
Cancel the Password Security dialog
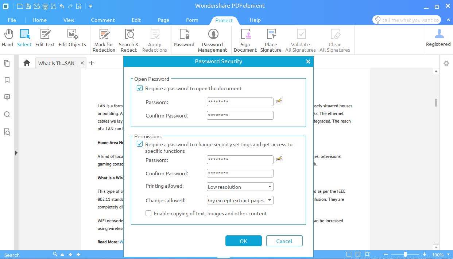(x=284, y=241)
